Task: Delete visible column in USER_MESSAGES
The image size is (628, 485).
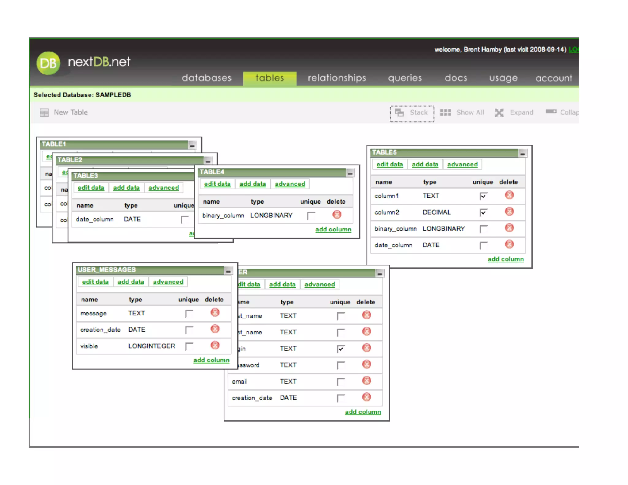Action: point(215,345)
